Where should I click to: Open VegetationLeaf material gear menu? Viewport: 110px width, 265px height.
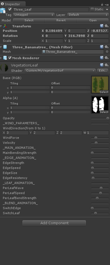(x=106, y=65)
